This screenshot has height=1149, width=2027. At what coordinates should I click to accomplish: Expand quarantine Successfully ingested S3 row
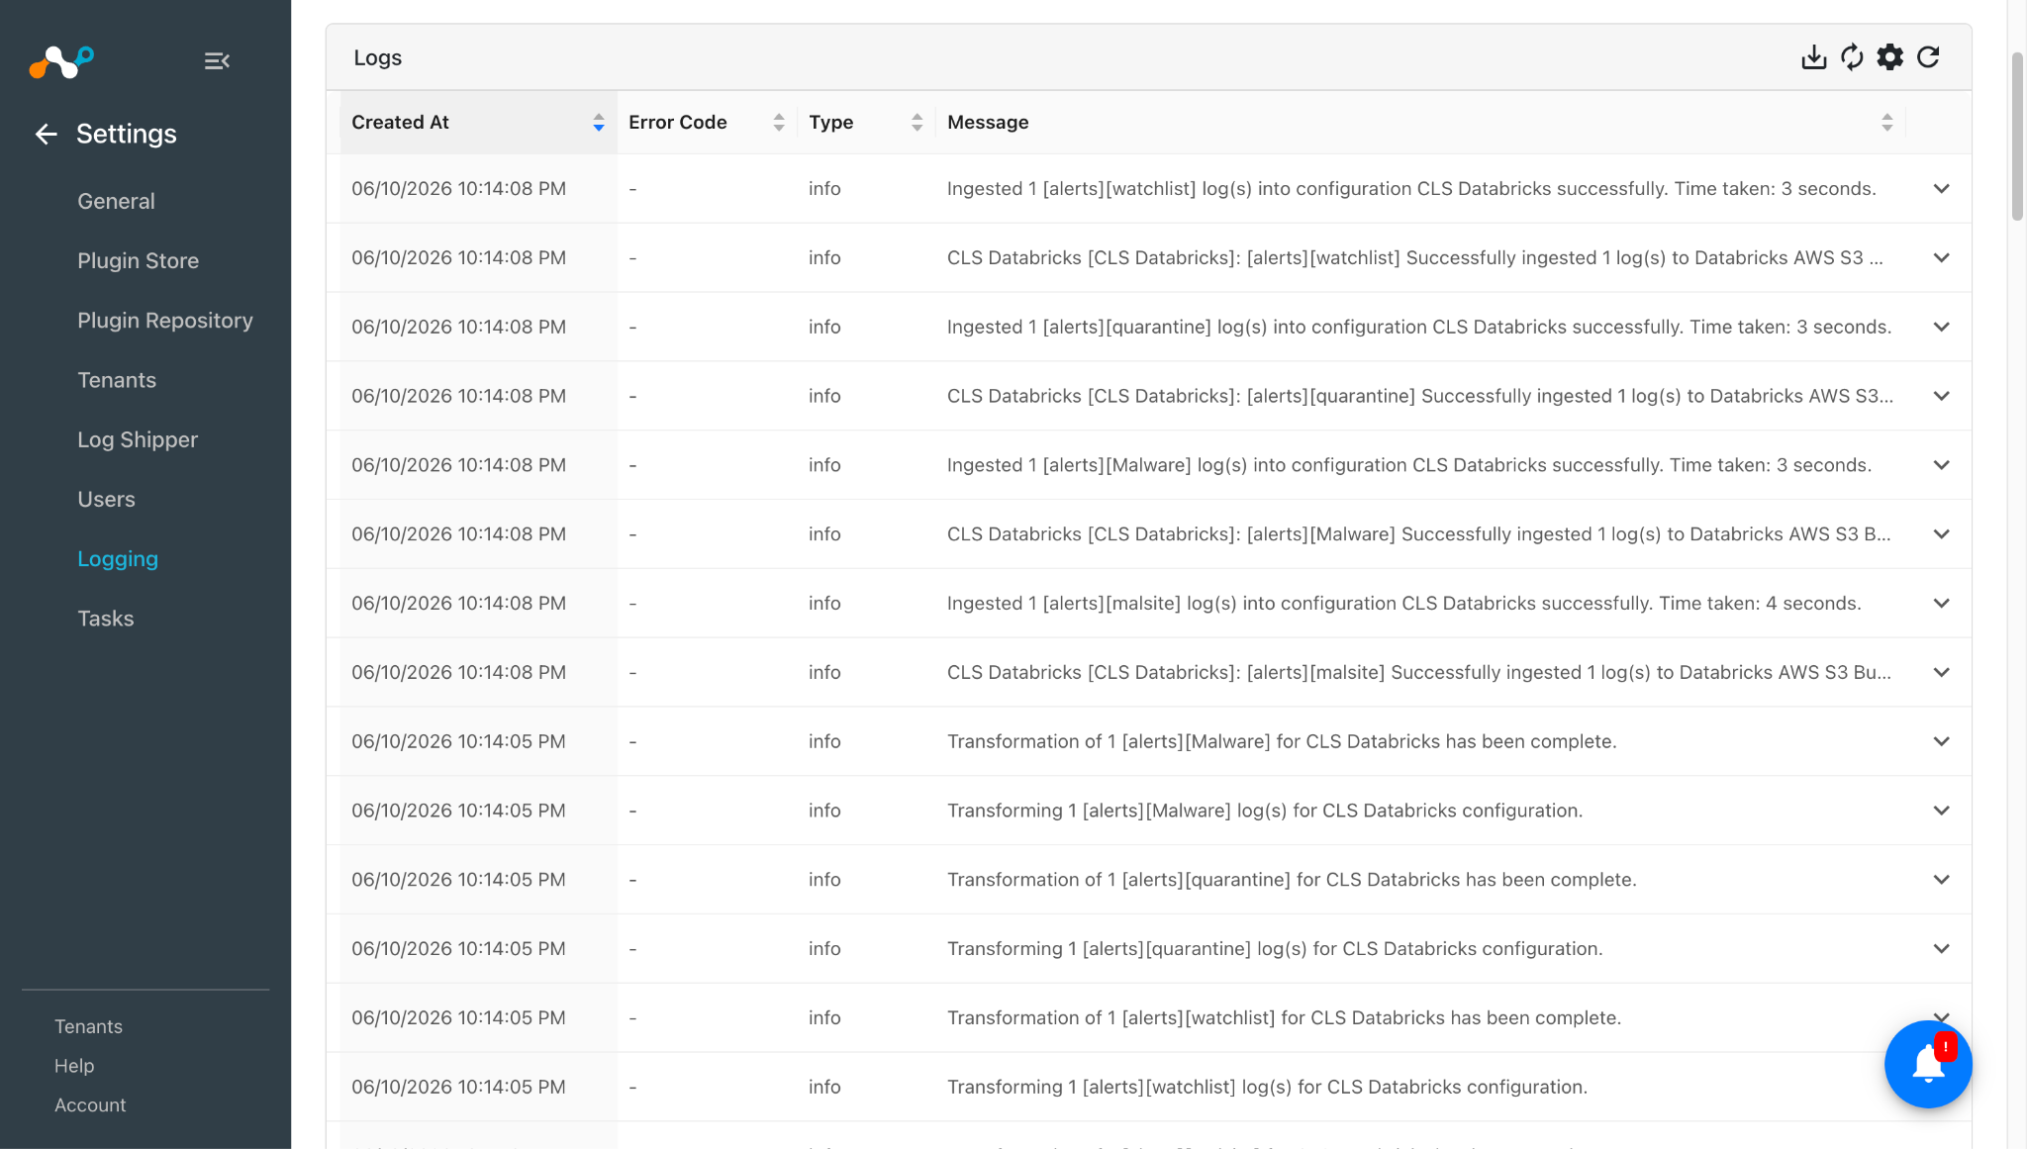(x=1941, y=396)
